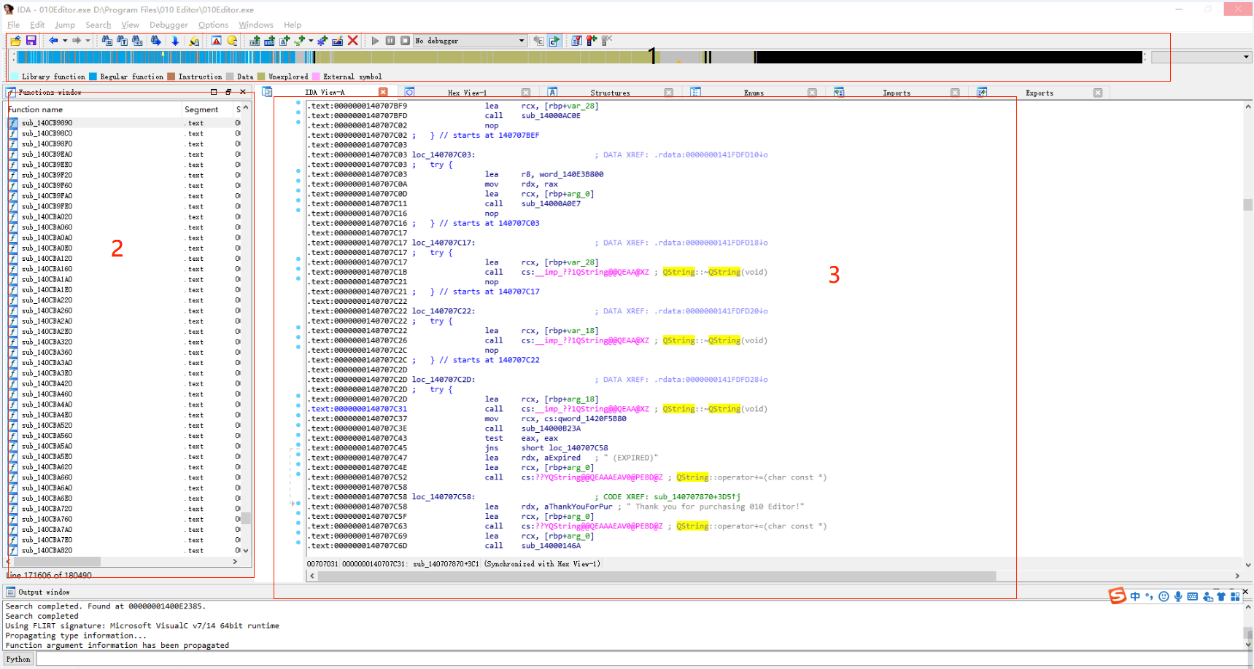Click the Python language button
The width and height of the screenshot is (1254, 669).
click(18, 659)
